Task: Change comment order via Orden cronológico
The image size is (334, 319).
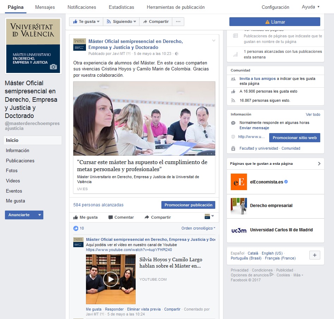Action: pos(198,228)
